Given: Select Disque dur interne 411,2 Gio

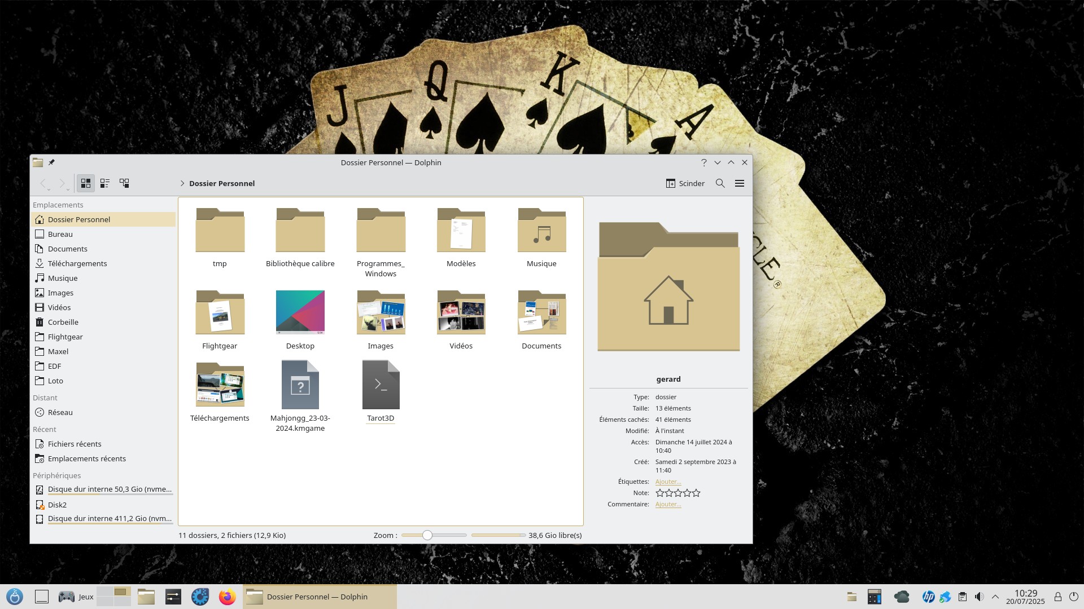Looking at the screenshot, I should (104, 519).
